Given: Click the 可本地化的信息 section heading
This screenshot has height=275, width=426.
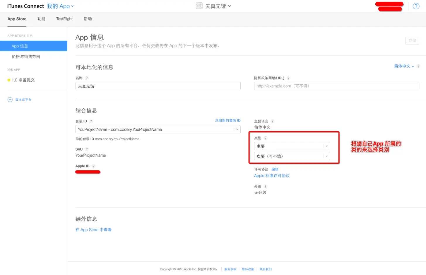Looking at the screenshot, I should (94, 67).
